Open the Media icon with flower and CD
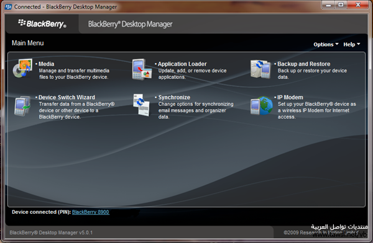The image size is (373, 243). click(22, 68)
